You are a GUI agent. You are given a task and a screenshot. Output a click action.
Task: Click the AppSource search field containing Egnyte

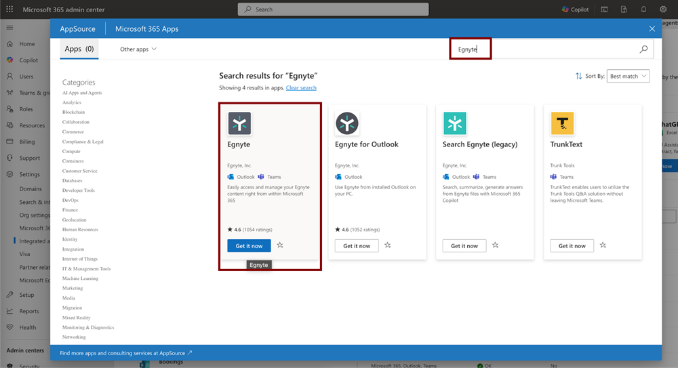[x=542, y=49]
